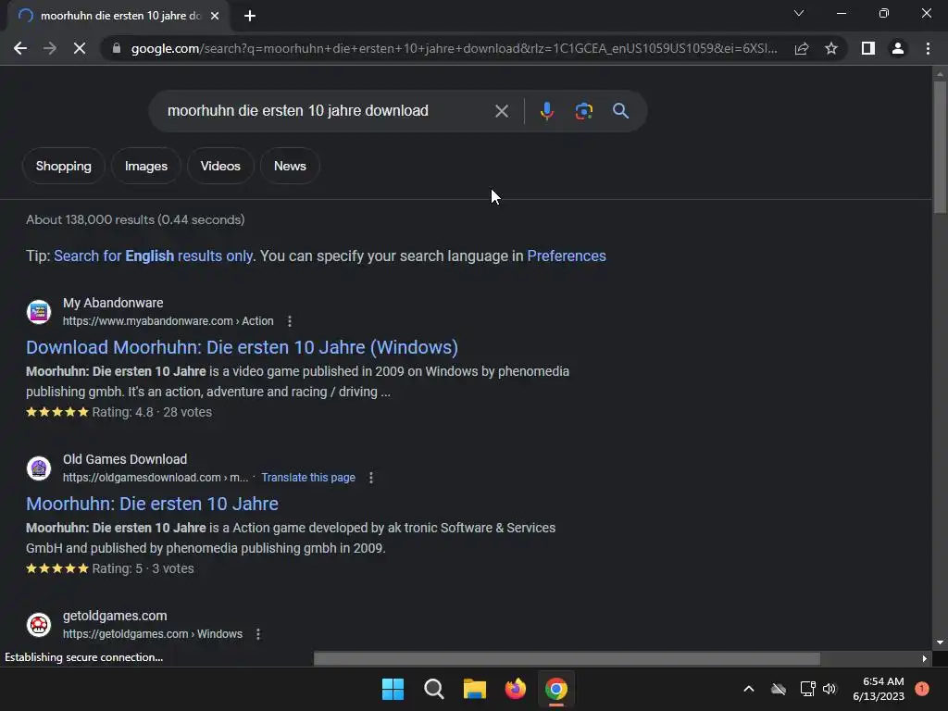Screen dimensions: 948x711
Task: Click the getoldgames.com favicon
Action: click(x=39, y=625)
